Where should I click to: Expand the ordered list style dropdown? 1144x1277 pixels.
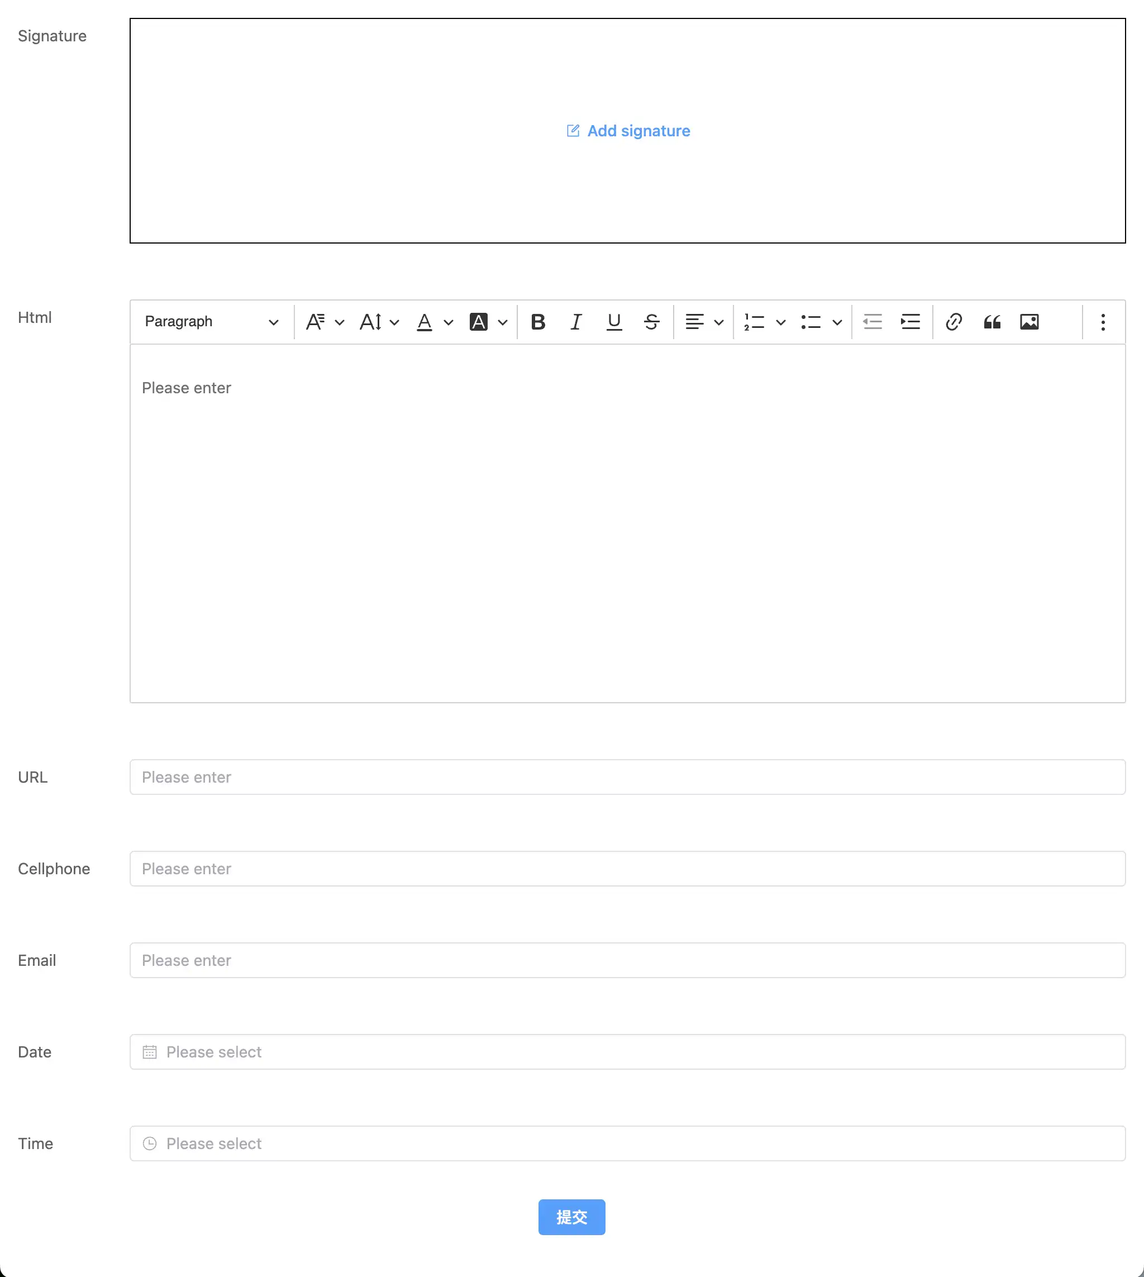point(781,321)
